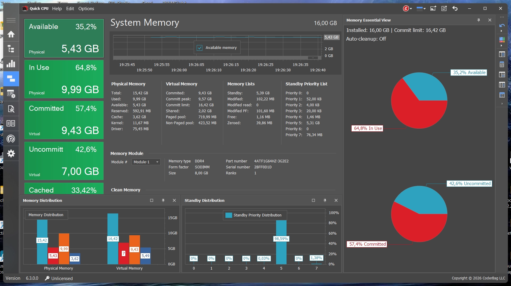The width and height of the screenshot is (511, 286).
Task: Click the speedometer gauge sidebar icon
Action: [11, 139]
